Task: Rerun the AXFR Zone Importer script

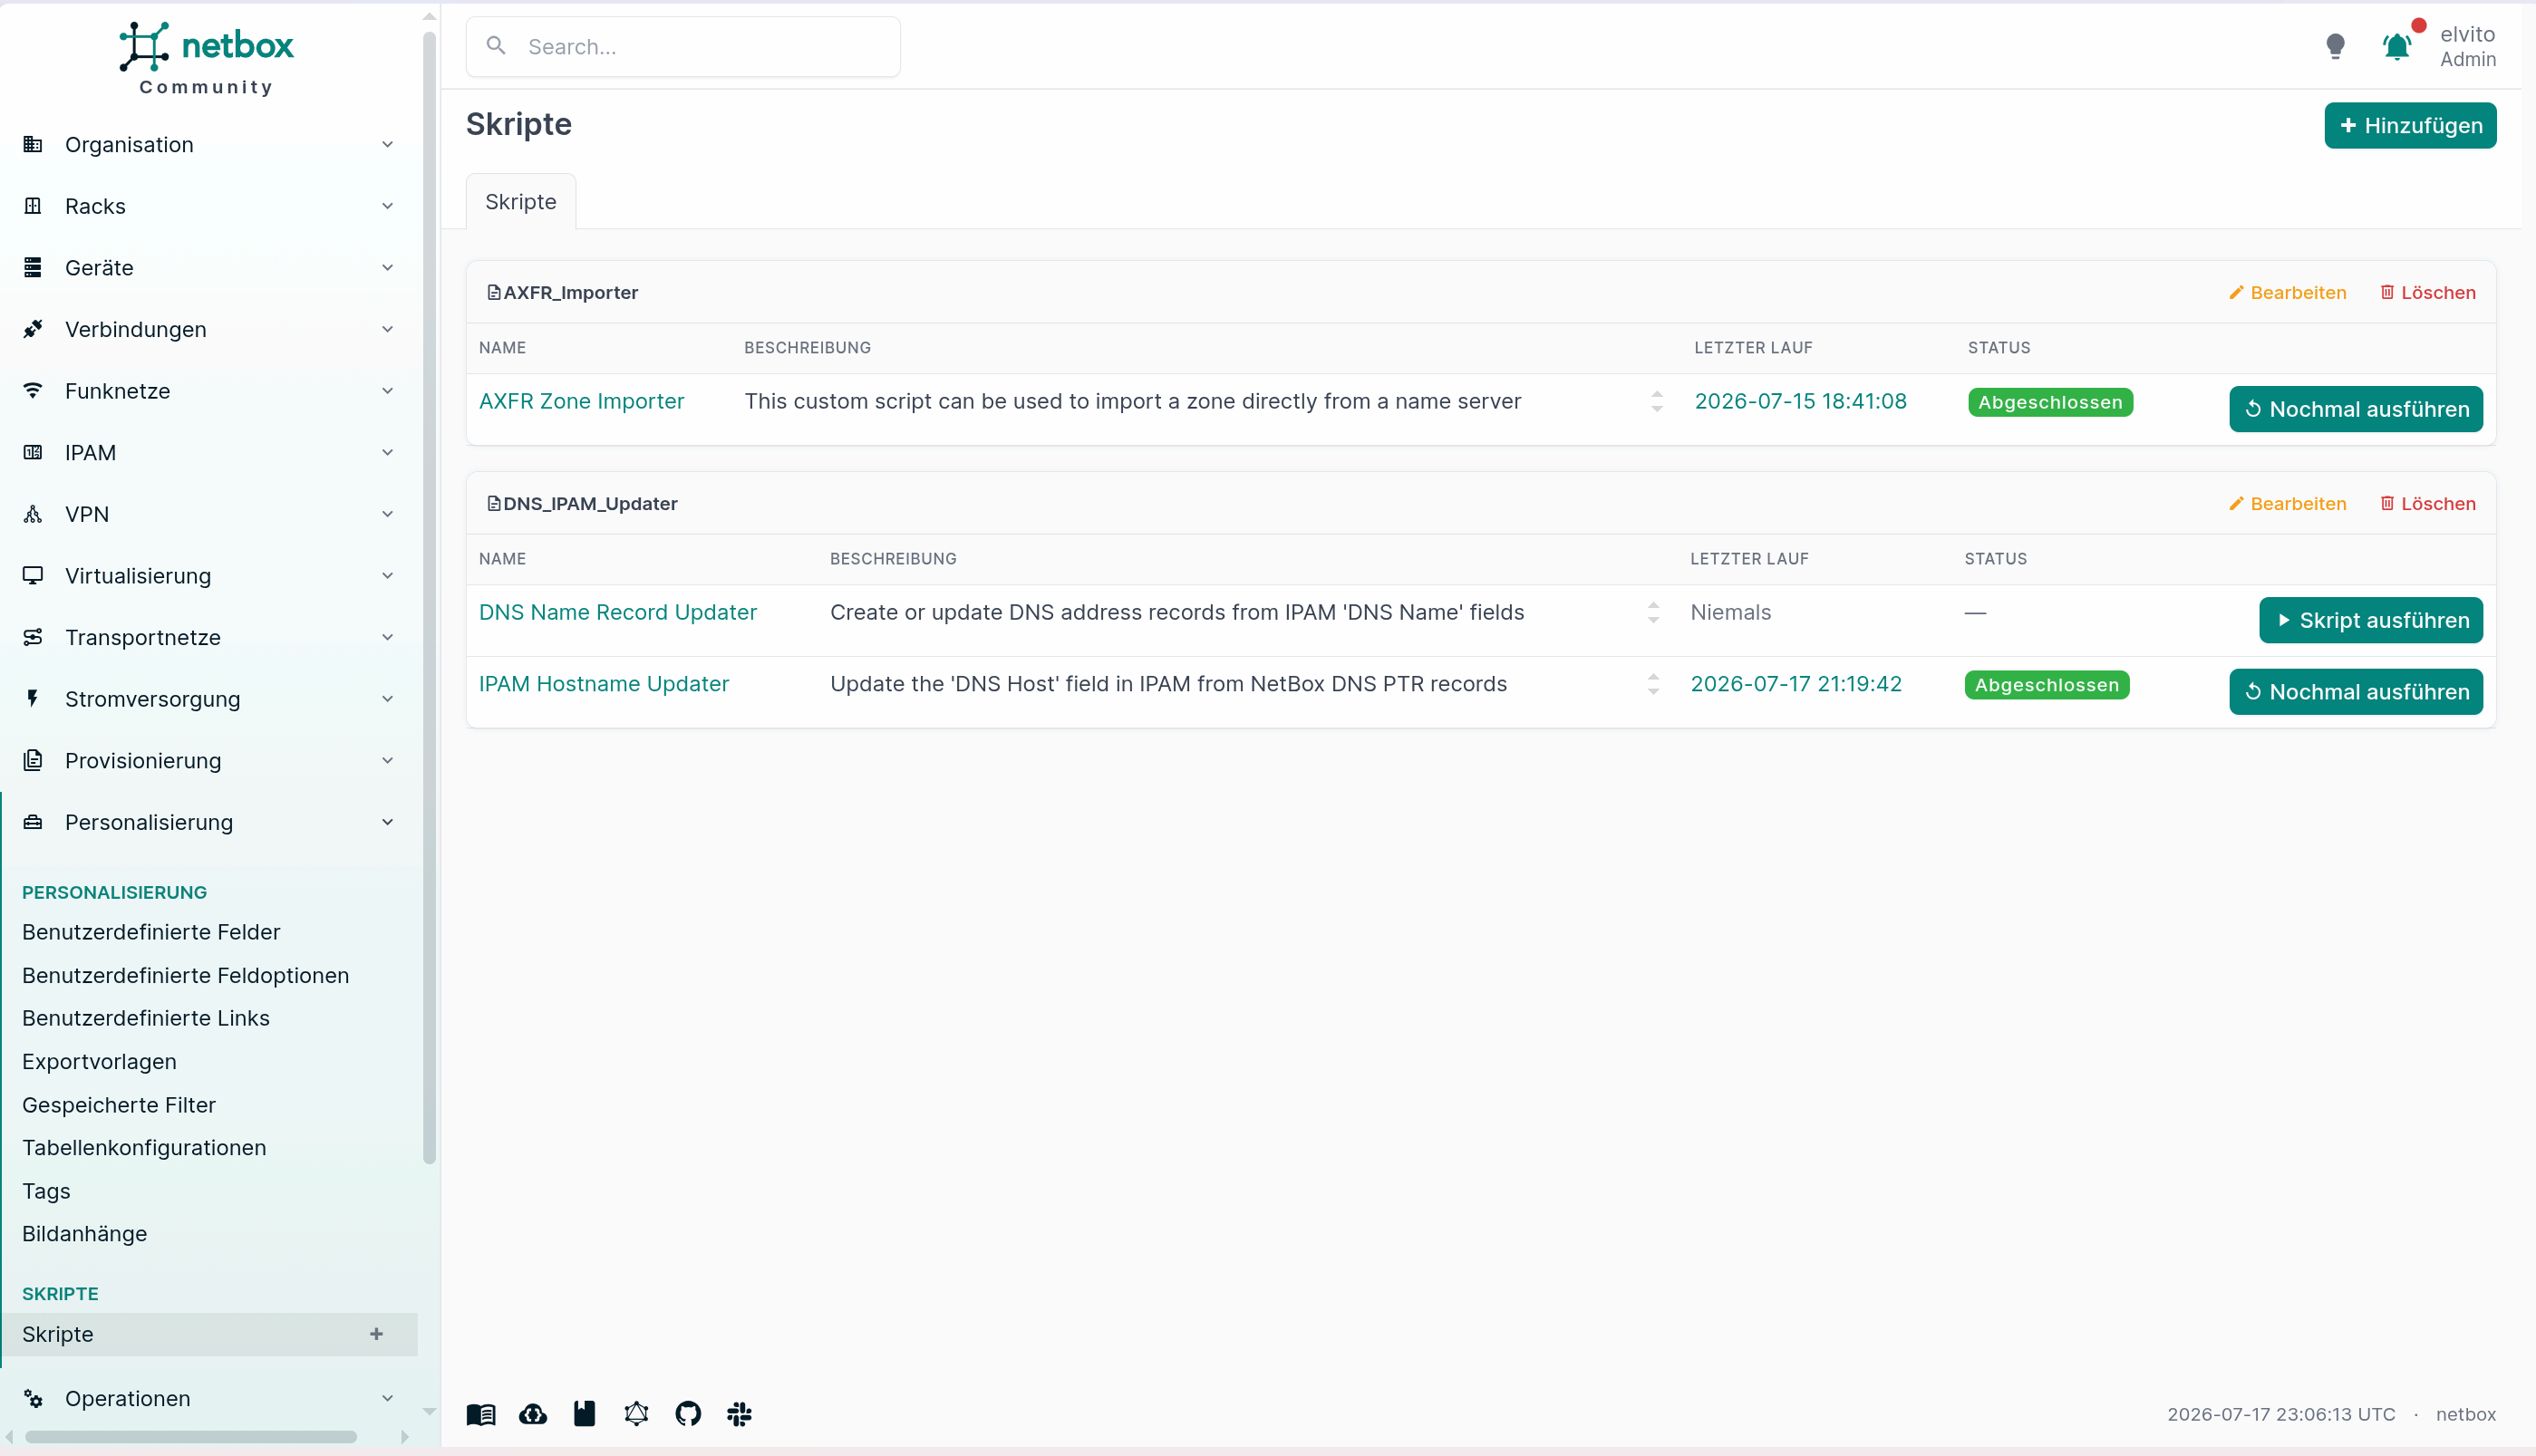Action: pos(2356,409)
